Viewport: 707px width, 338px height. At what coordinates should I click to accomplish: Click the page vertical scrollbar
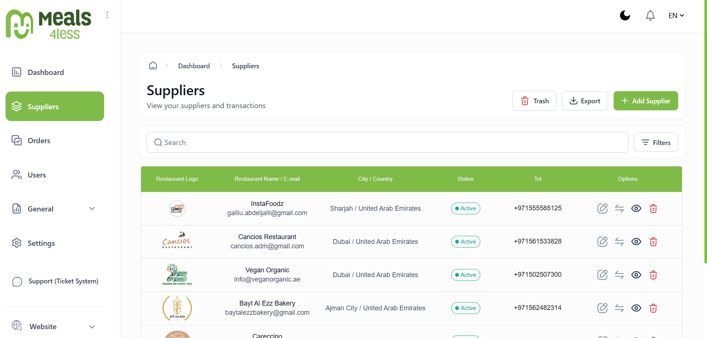pos(706,131)
